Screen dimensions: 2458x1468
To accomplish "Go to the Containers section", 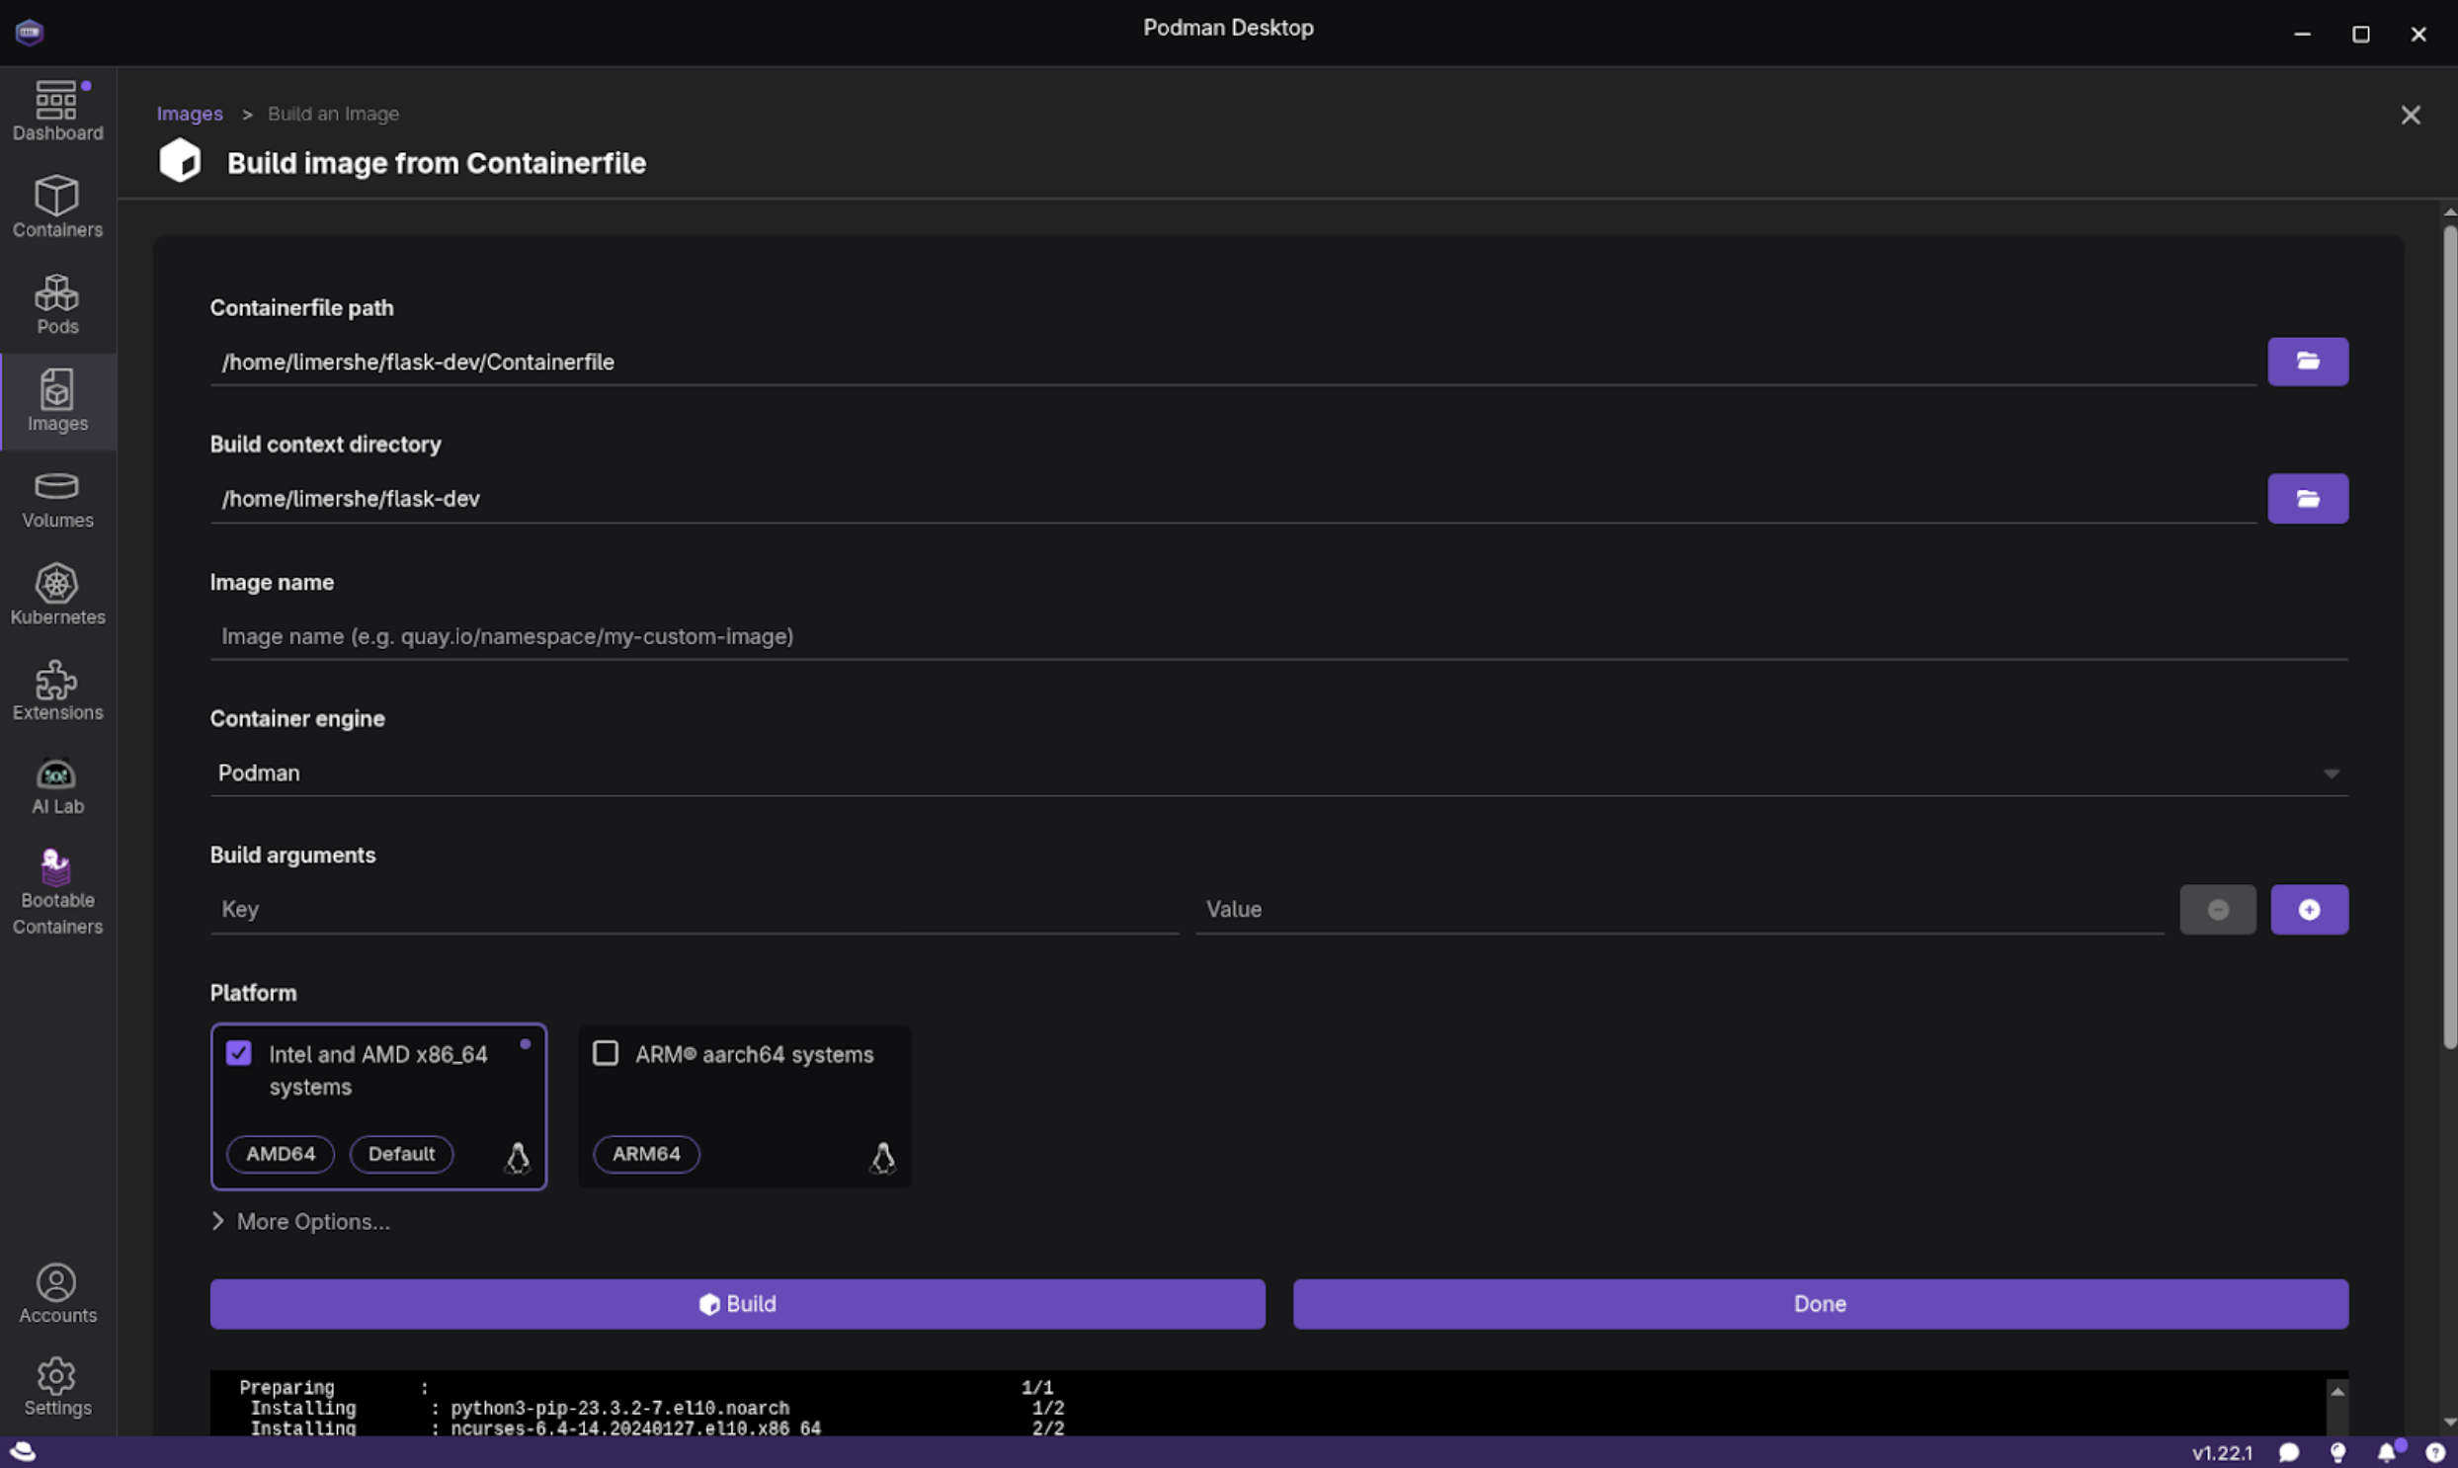I will coord(57,206).
